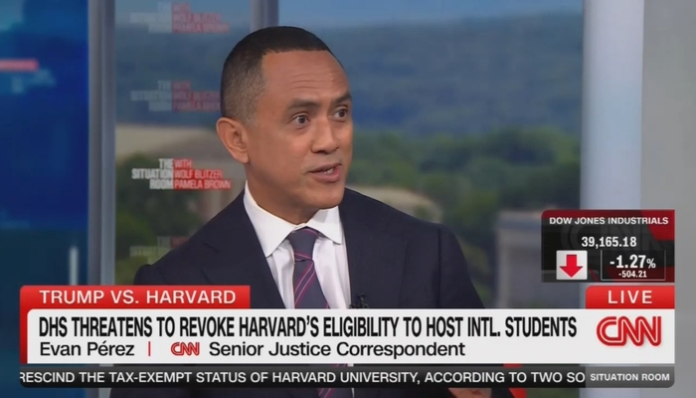
Task: Click the 39,165.18 index value
Action: point(609,242)
